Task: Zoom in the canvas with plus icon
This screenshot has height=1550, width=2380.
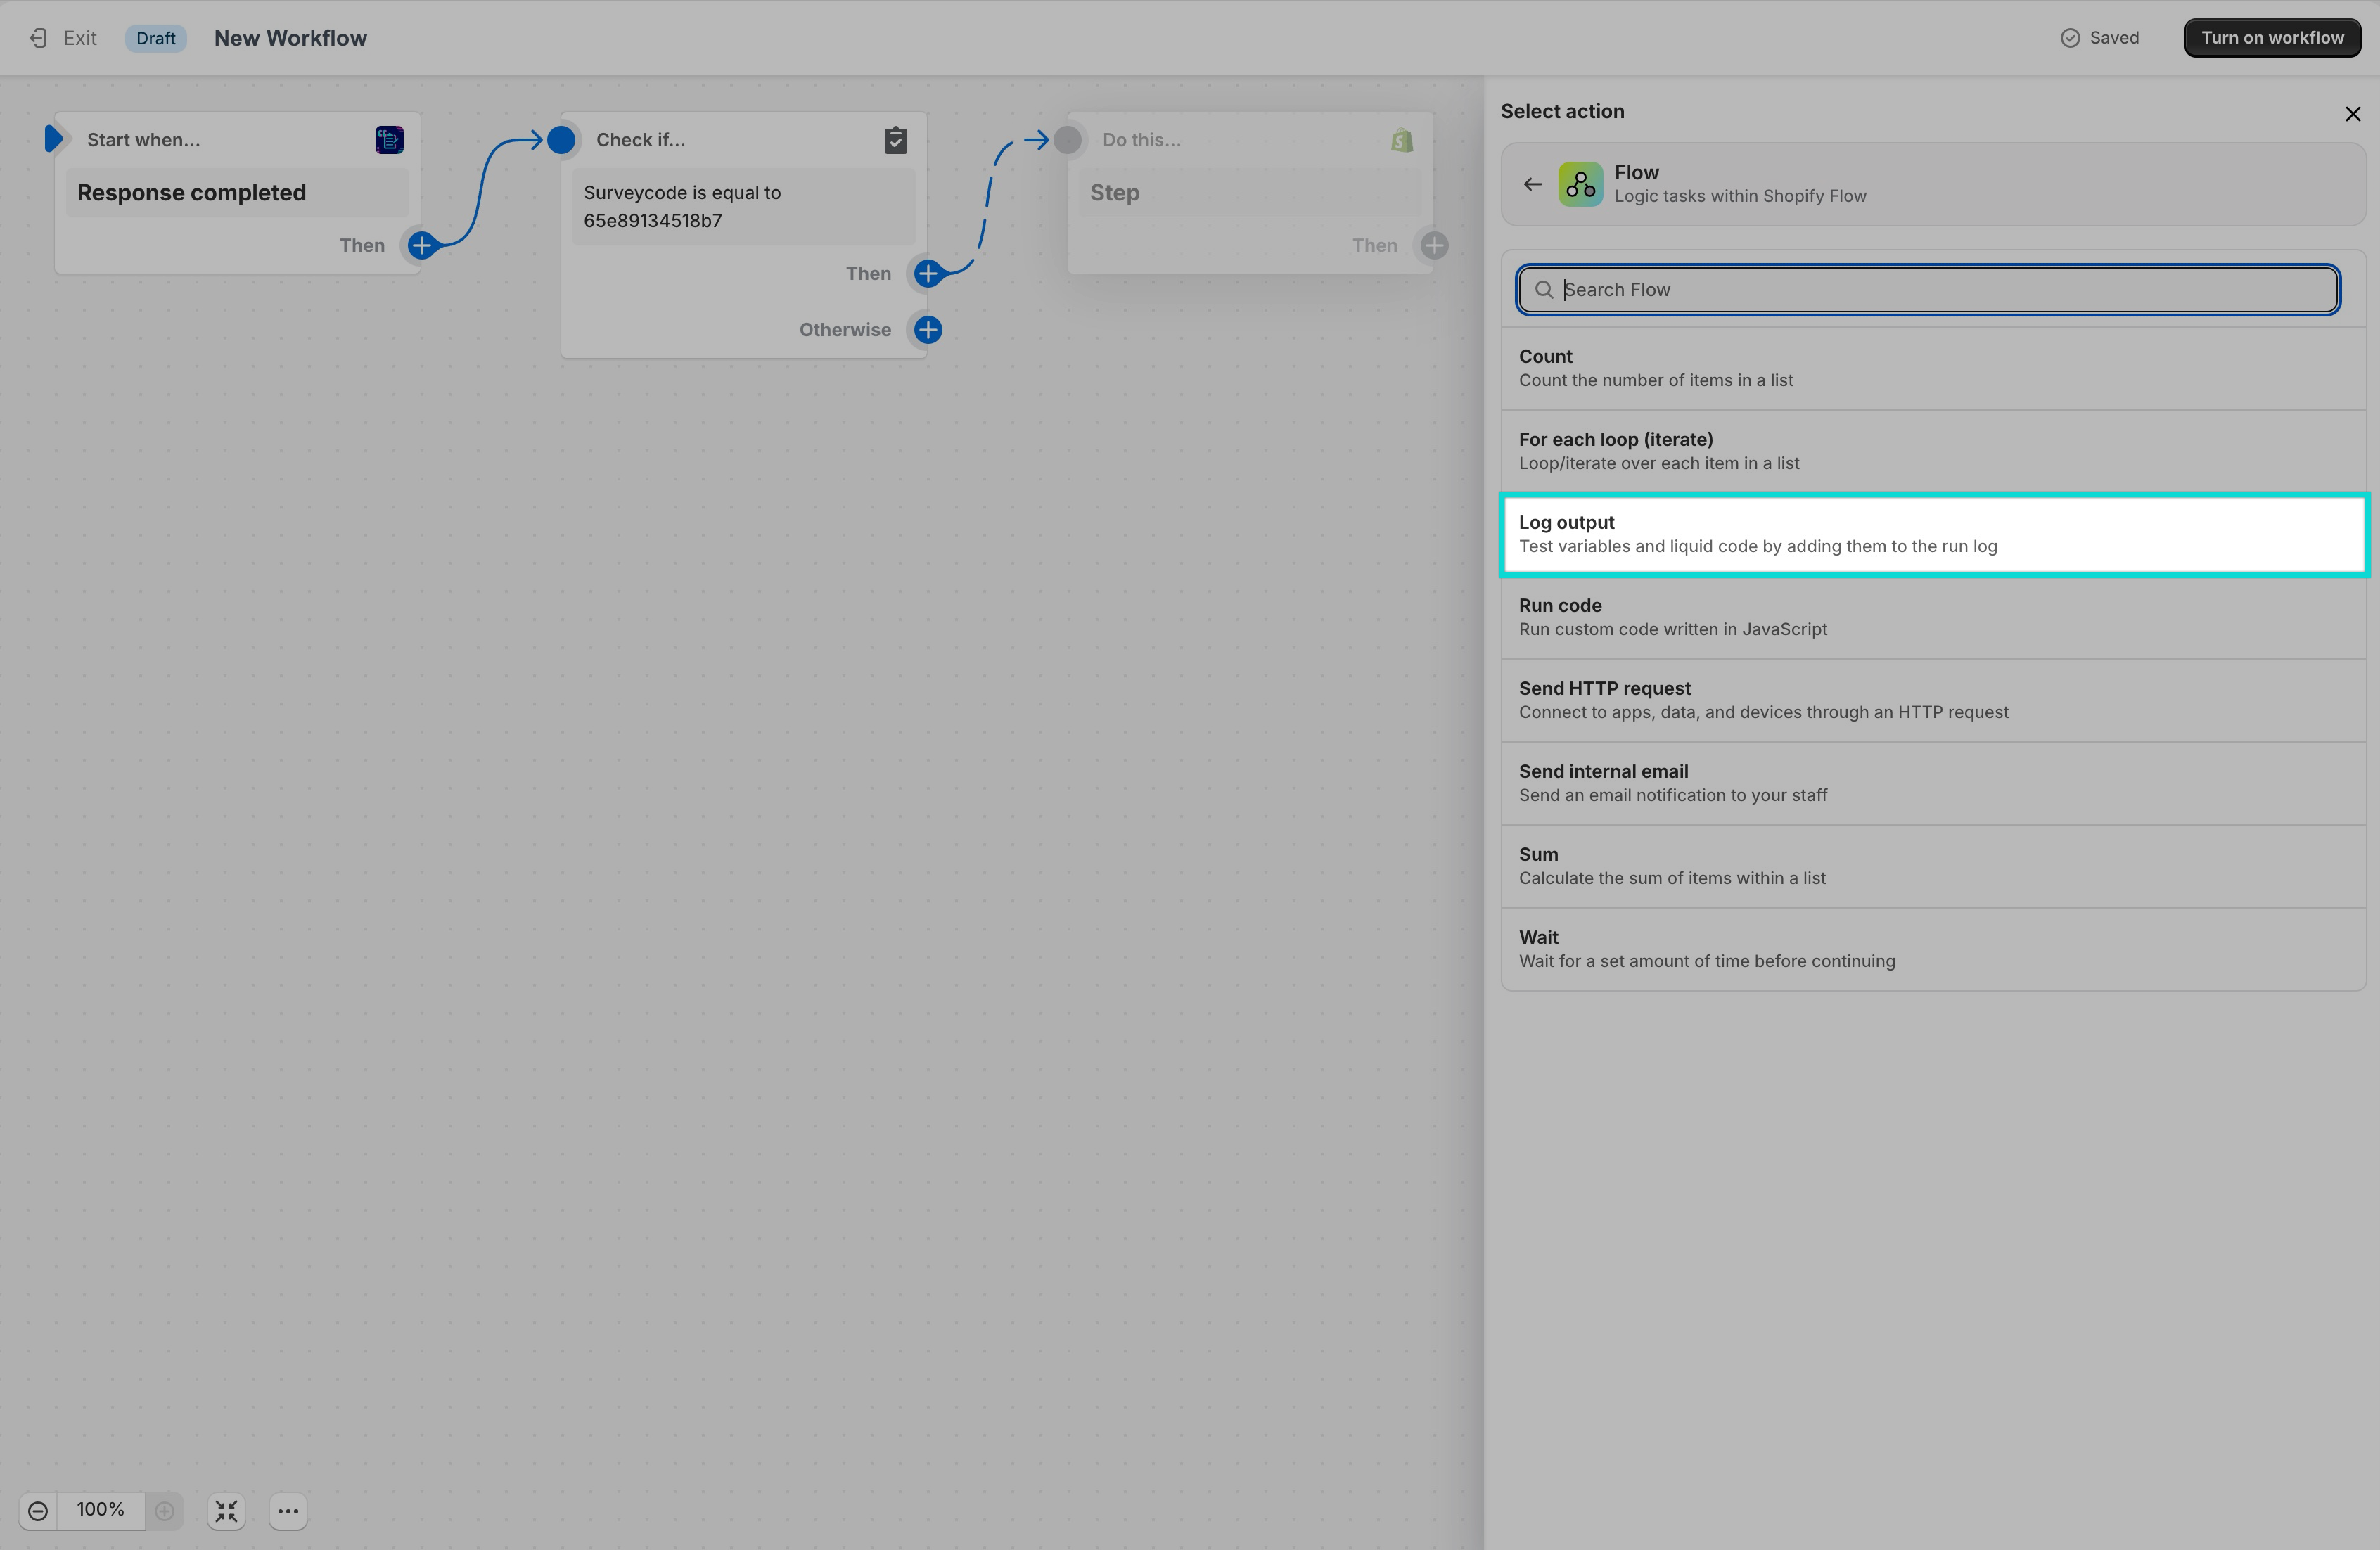Action: 165,1511
